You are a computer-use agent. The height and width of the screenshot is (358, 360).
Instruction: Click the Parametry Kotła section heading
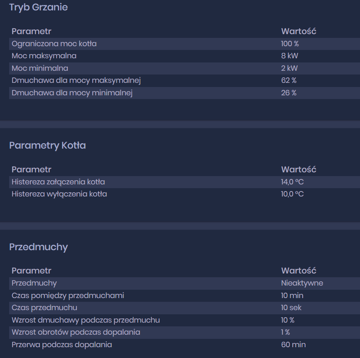47,145
